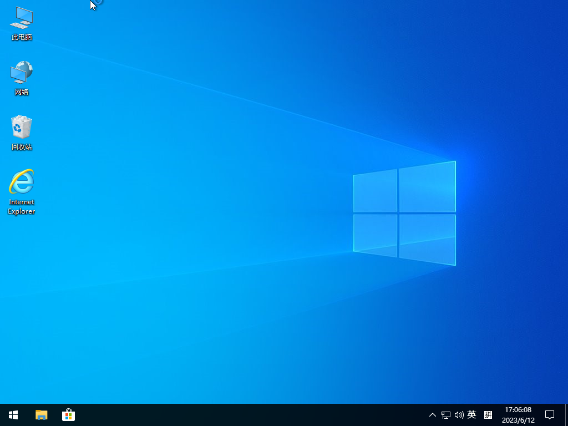Open the 回收站 recycle bin
568x426 pixels.
tap(21, 130)
